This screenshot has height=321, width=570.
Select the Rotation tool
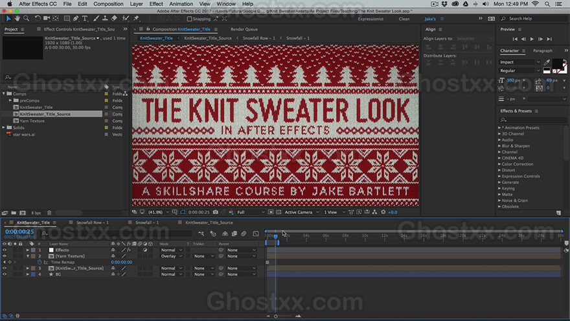tap(38, 18)
